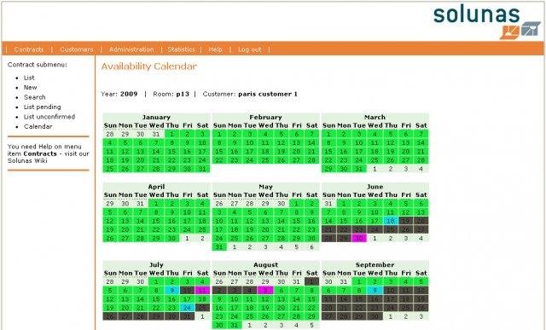546x330 pixels.
Task: Click the July month header
Action: point(156,264)
